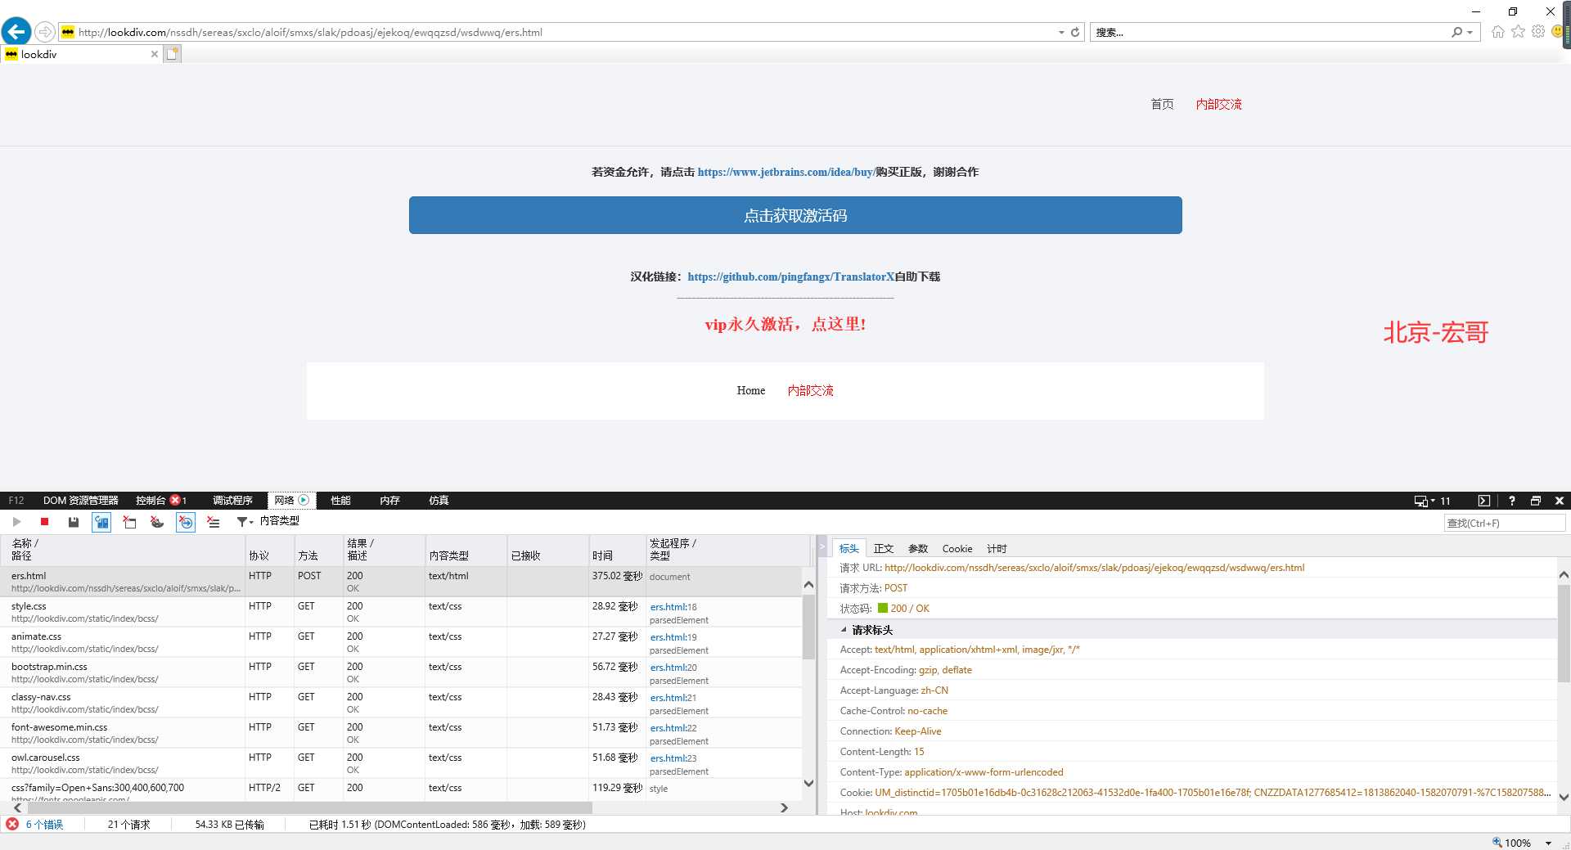This screenshot has height=850, width=1571.
Task: Open the github TranslatorX link
Action: [x=791, y=277]
